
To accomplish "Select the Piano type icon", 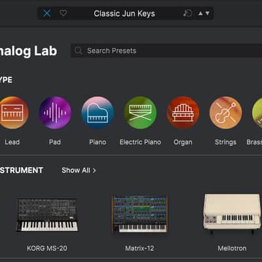I will point(98,113).
